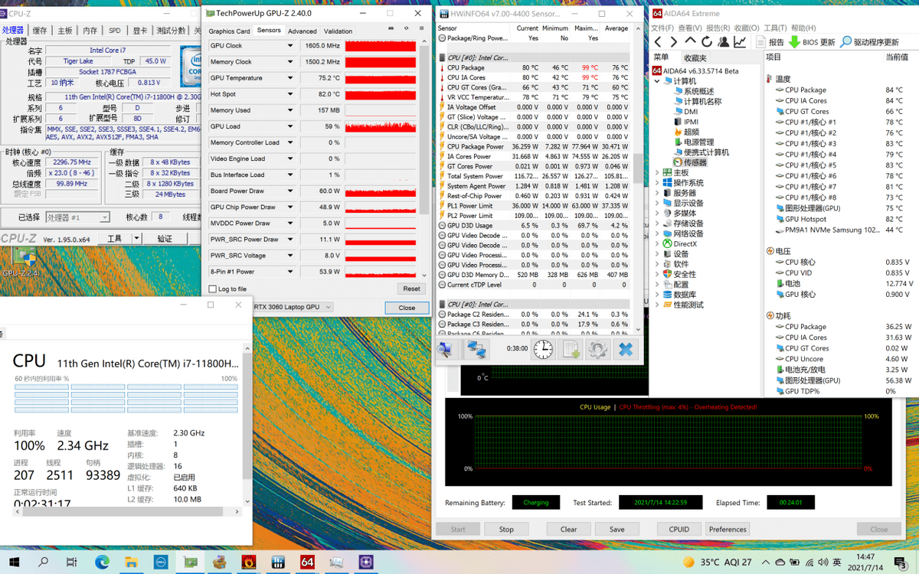The width and height of the screenshot is (919, 574).
Task: Click the AIDA64 user profile toolbar icon
Action: click(x=723, y=41)
